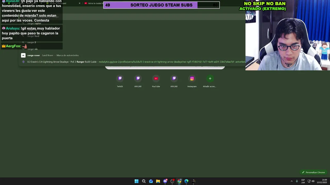Open Microsoft Edge from the taskbar
This screenshot has height=185, width=330.
[186, 181]
